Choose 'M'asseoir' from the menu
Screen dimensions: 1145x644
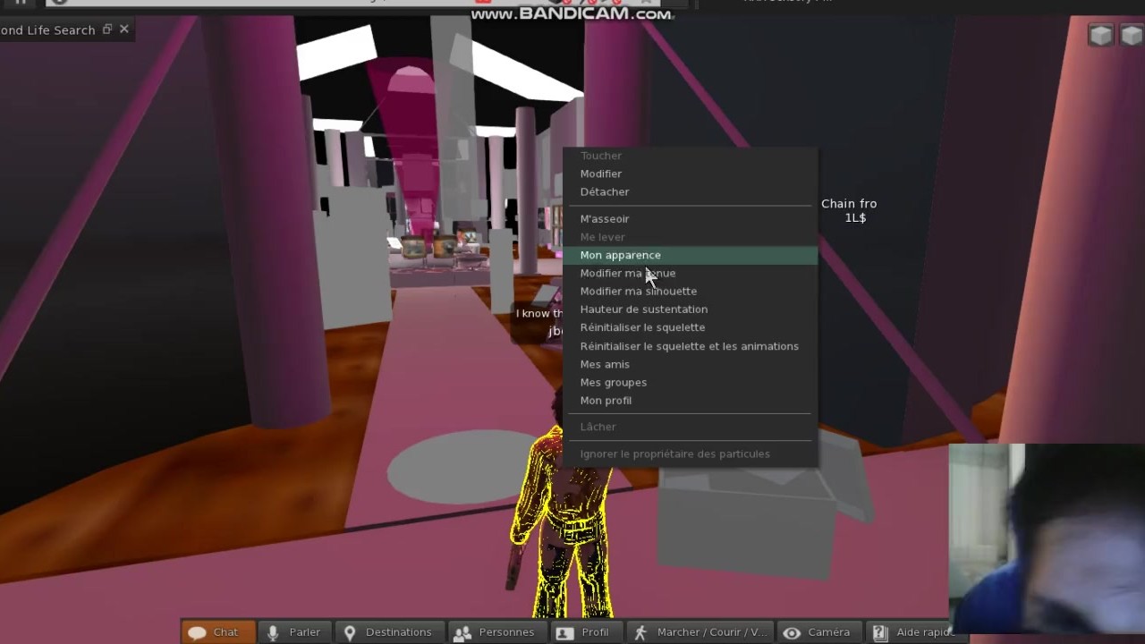pyautogui.click(x=604, y=219)
